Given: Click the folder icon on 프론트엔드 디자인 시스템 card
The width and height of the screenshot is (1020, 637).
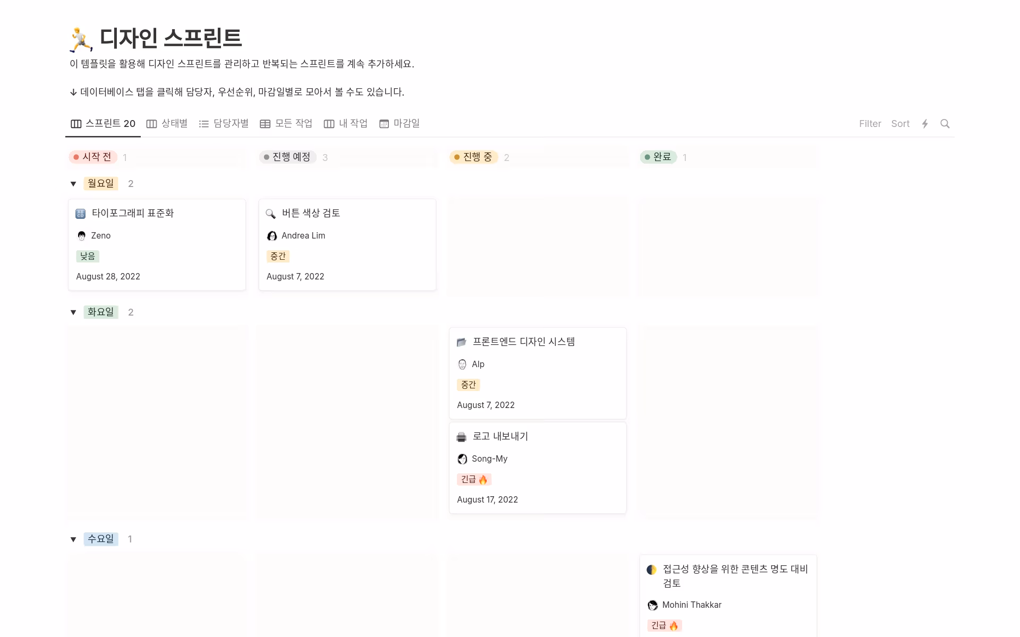Looking at the screenshot, I should click(461, 342).
